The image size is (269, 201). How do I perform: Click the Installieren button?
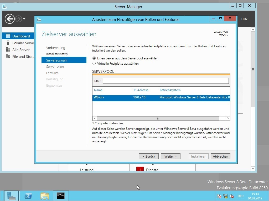199,156
